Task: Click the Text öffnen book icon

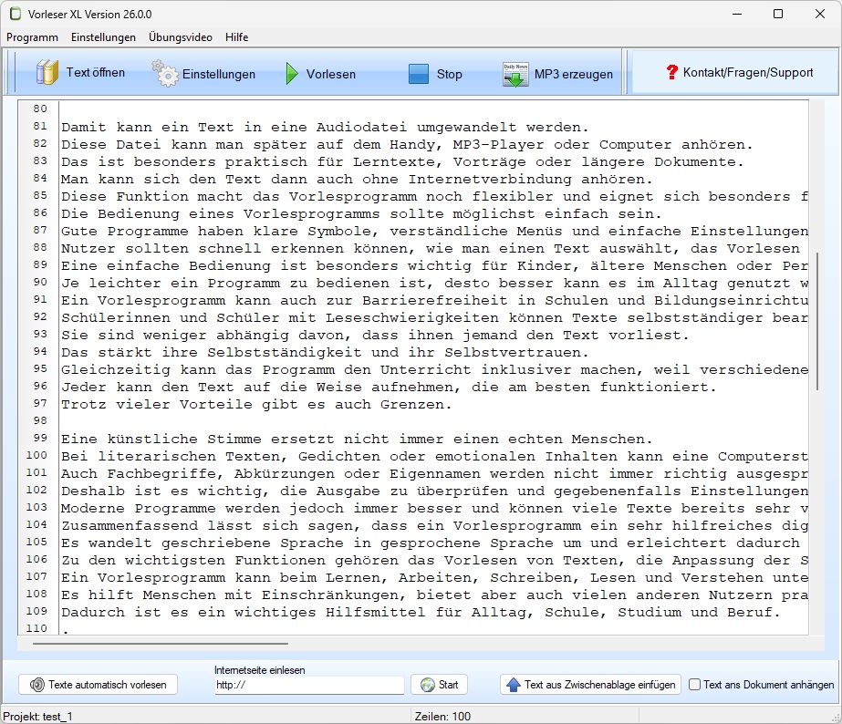Action: tap(47, 72)
